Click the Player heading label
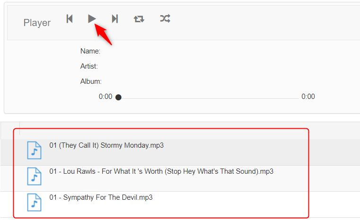 37,23
